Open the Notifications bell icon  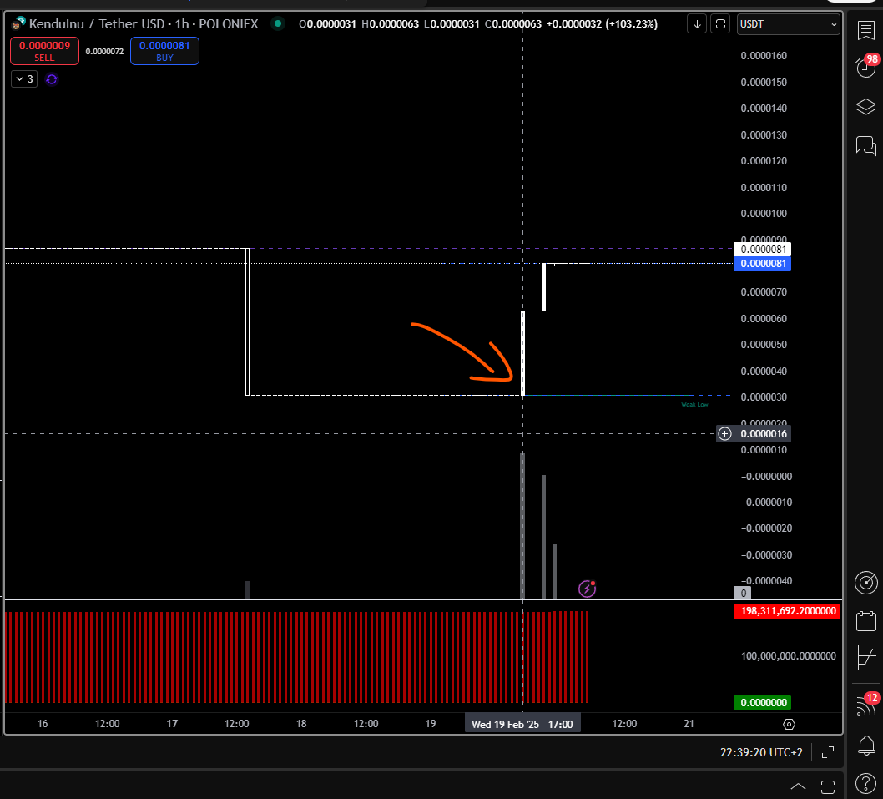[x=865, y=746]
